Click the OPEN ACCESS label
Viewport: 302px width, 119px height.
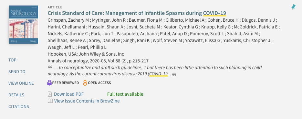pyautogui.click(x=99, y=83)
